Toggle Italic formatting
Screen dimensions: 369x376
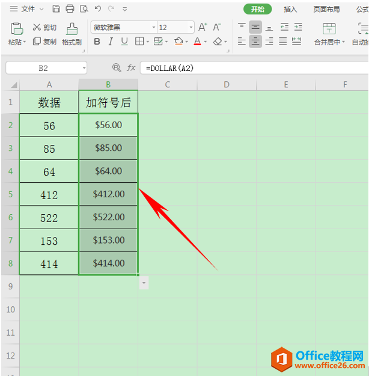[x=111, y=42]
